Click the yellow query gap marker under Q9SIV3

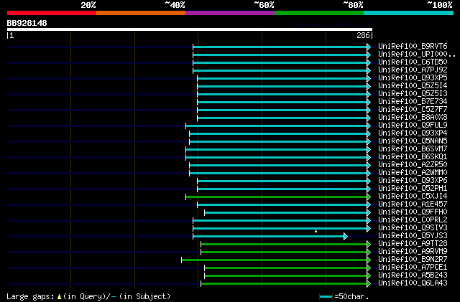[316, 231]
